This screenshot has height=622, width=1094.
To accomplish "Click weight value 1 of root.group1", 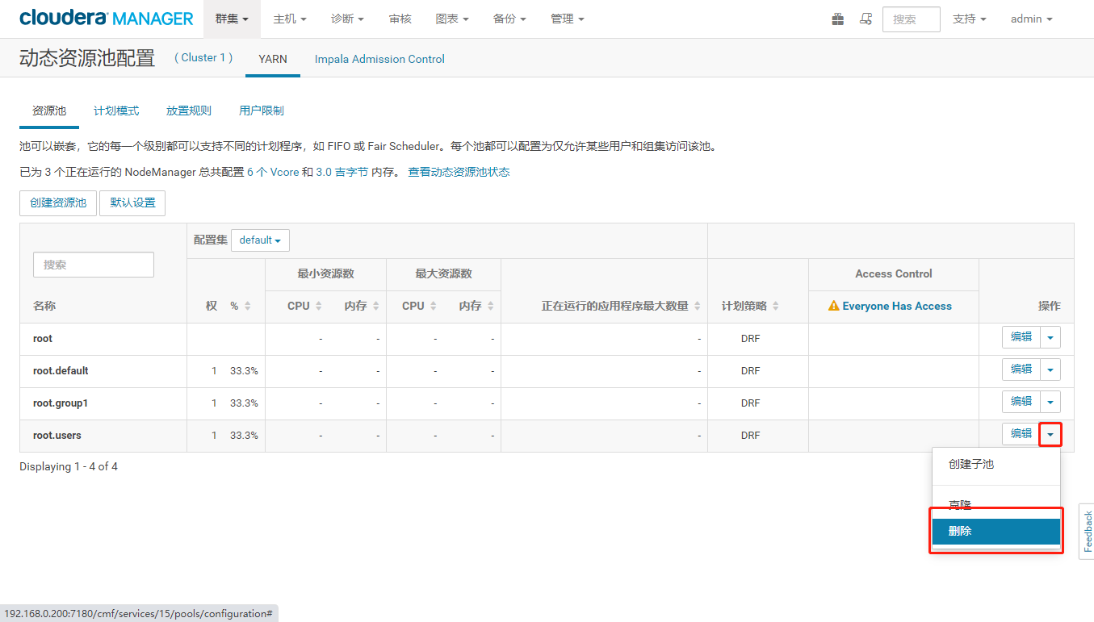I will (x=214, y=403).
